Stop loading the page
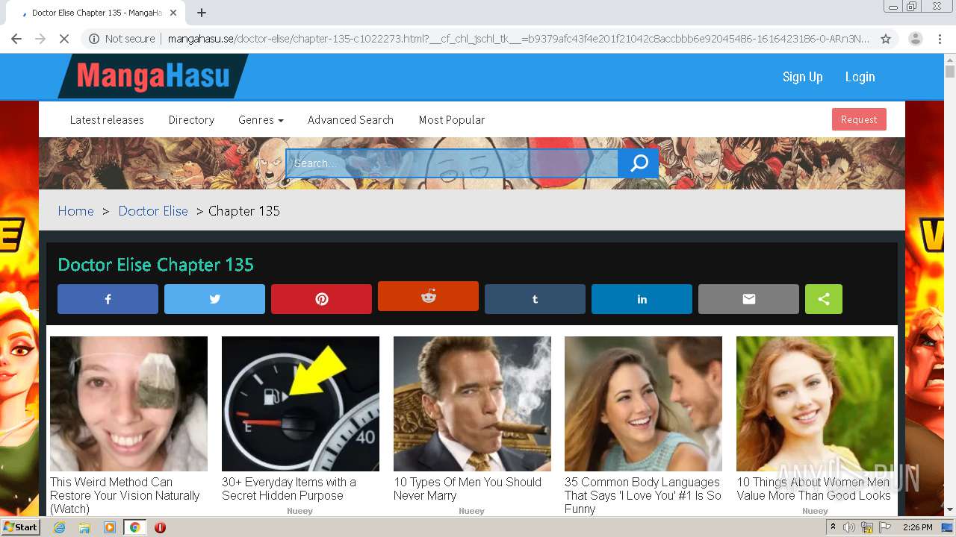Viewport: 956px width, 537px height. 64,39
